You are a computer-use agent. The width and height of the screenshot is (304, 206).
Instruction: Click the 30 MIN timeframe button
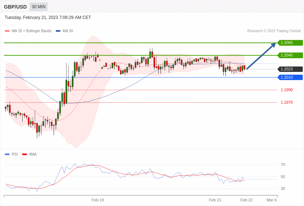coord(39,7)
